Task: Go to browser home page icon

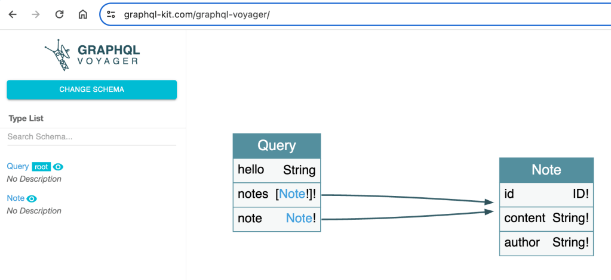Action: [x=82, y=14]
